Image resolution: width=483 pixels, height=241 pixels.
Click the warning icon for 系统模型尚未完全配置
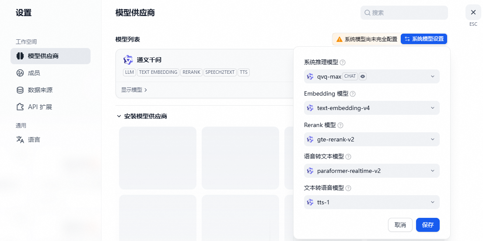point(339,39)
